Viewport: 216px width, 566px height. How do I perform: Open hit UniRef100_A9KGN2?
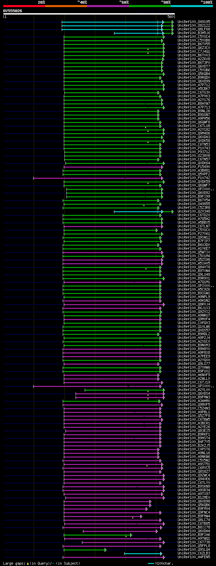(x=194, y=301)
